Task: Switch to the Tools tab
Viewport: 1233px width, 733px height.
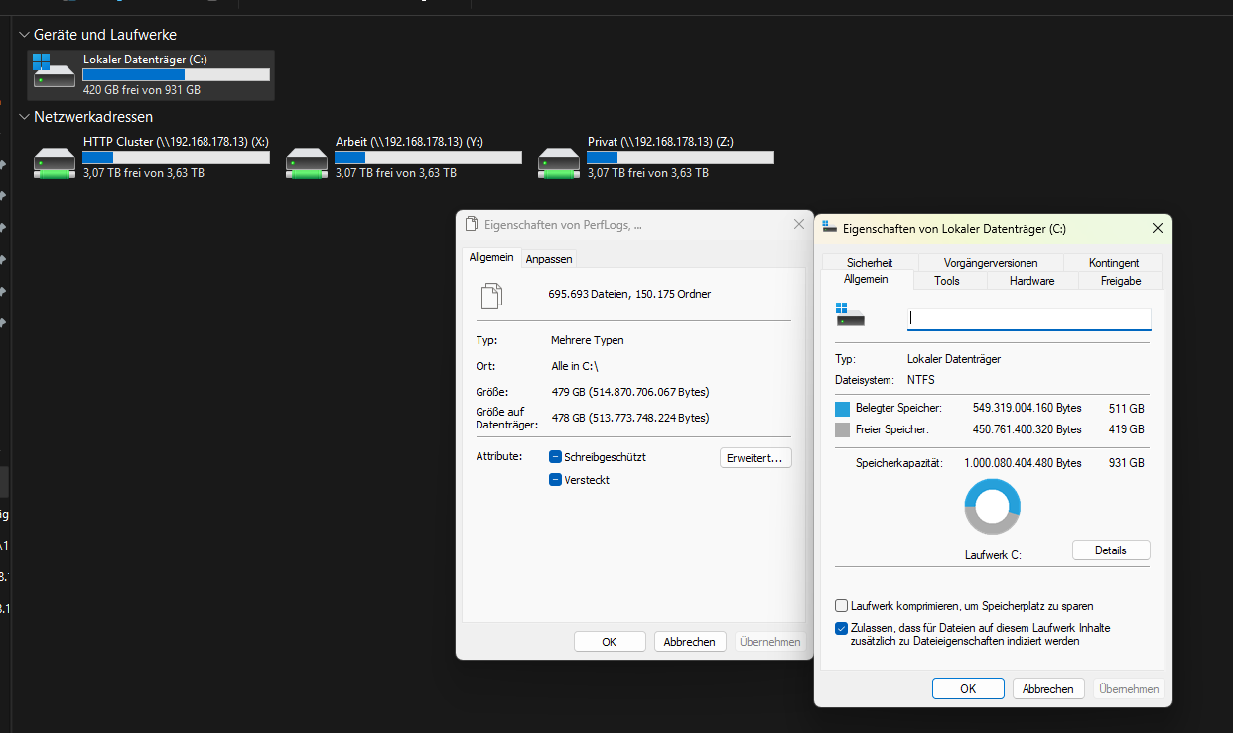Action: tap(947, 281)
